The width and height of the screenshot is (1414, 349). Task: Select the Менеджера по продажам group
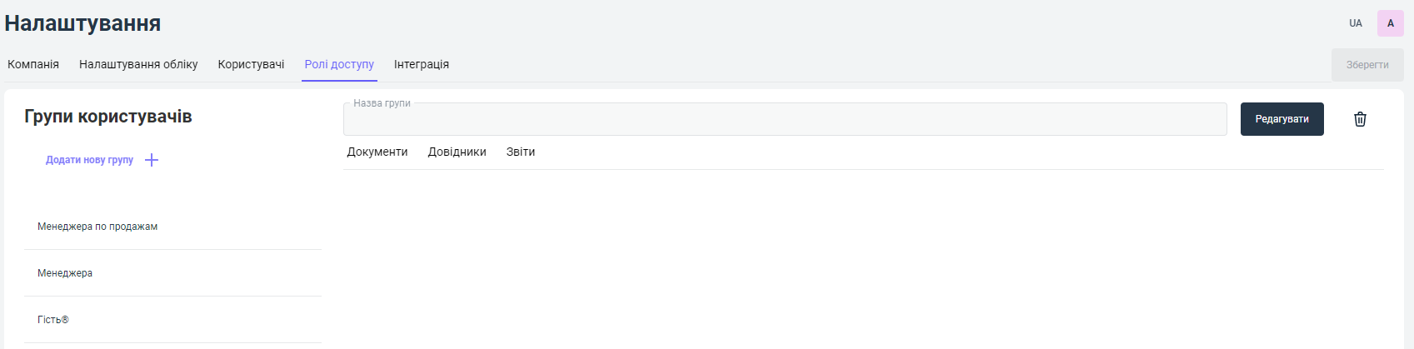[97, 227]
